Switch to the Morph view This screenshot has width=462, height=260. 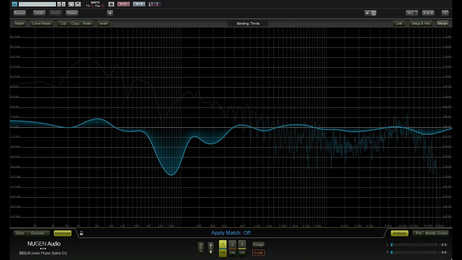click(442, 23)
